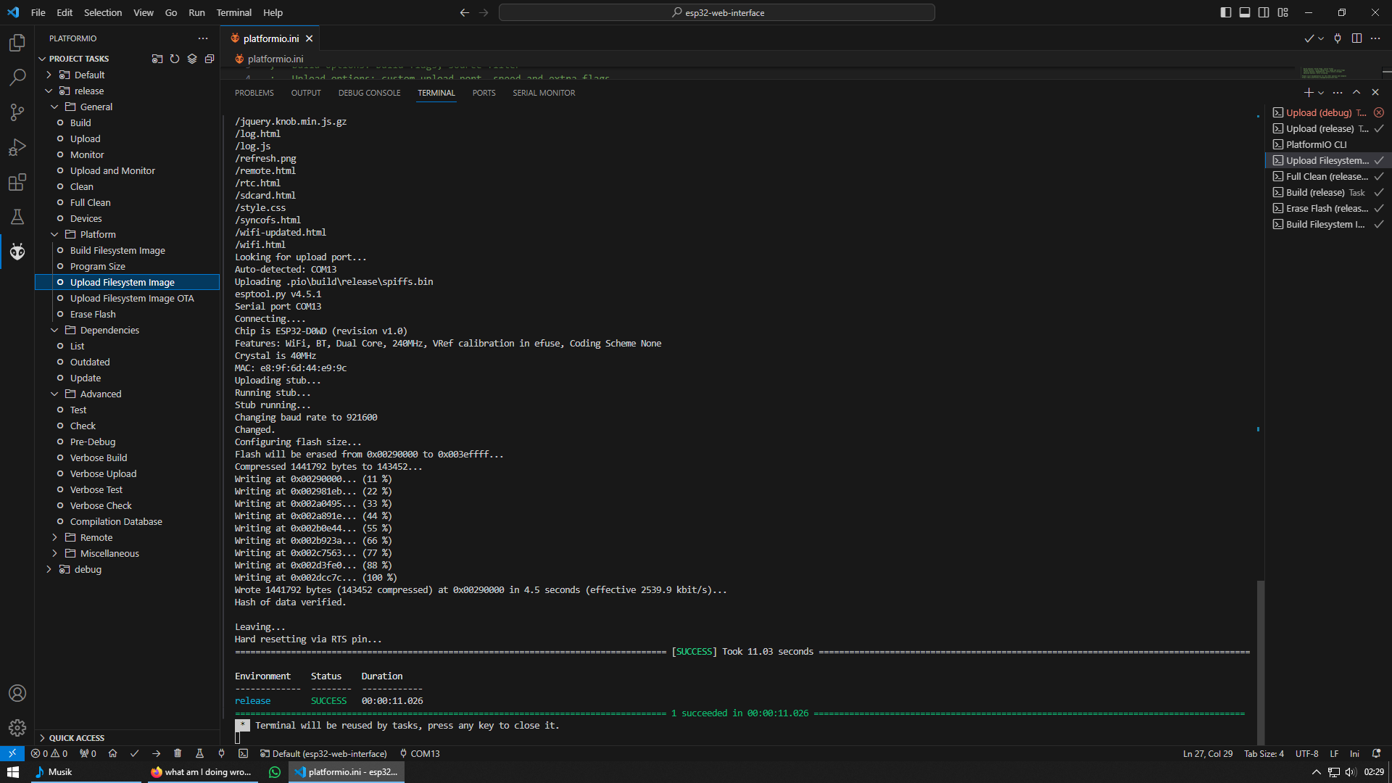1392x783 pixels.
Task: Toggle primary side bar layout button
Action: pos(1225,12)
